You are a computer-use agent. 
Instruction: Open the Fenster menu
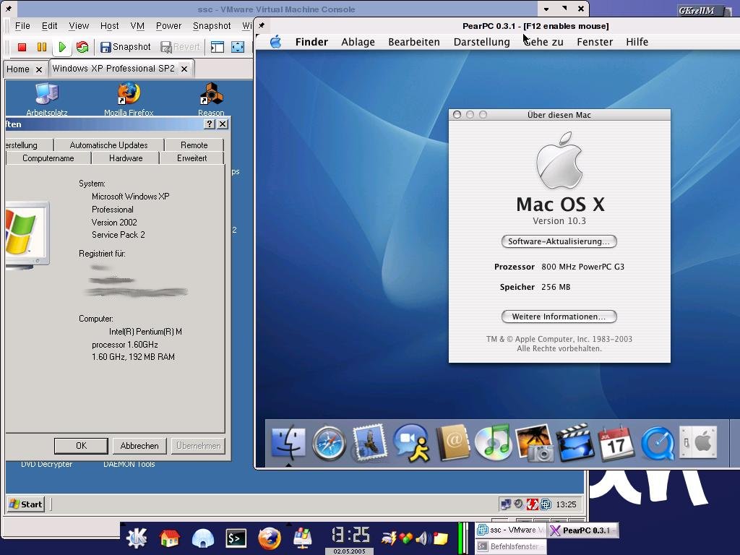coord(595,42)
